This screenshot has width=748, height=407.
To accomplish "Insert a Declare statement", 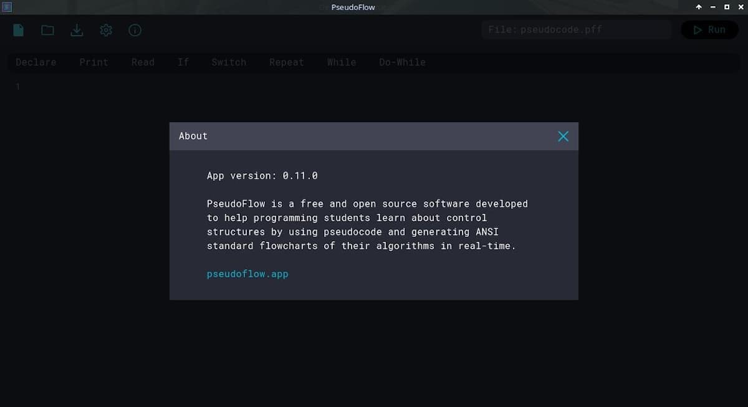I will click(x=36, y=62).
